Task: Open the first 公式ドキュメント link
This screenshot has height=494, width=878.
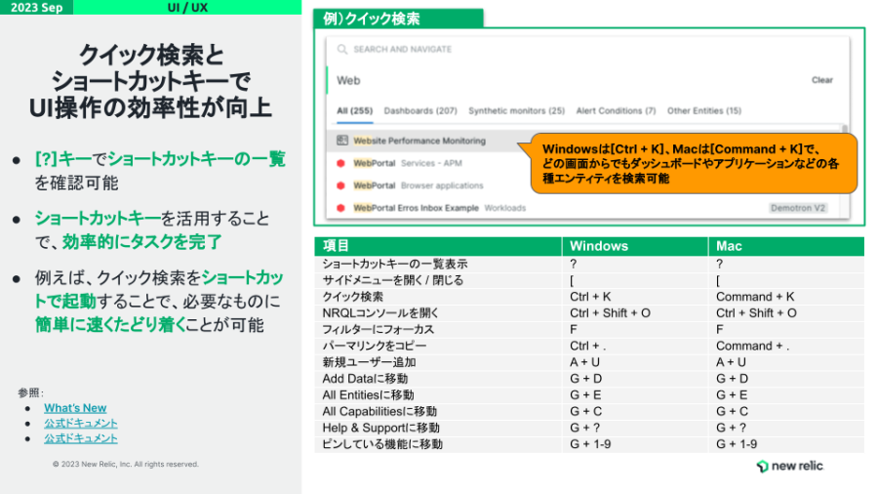Action: 81,423
